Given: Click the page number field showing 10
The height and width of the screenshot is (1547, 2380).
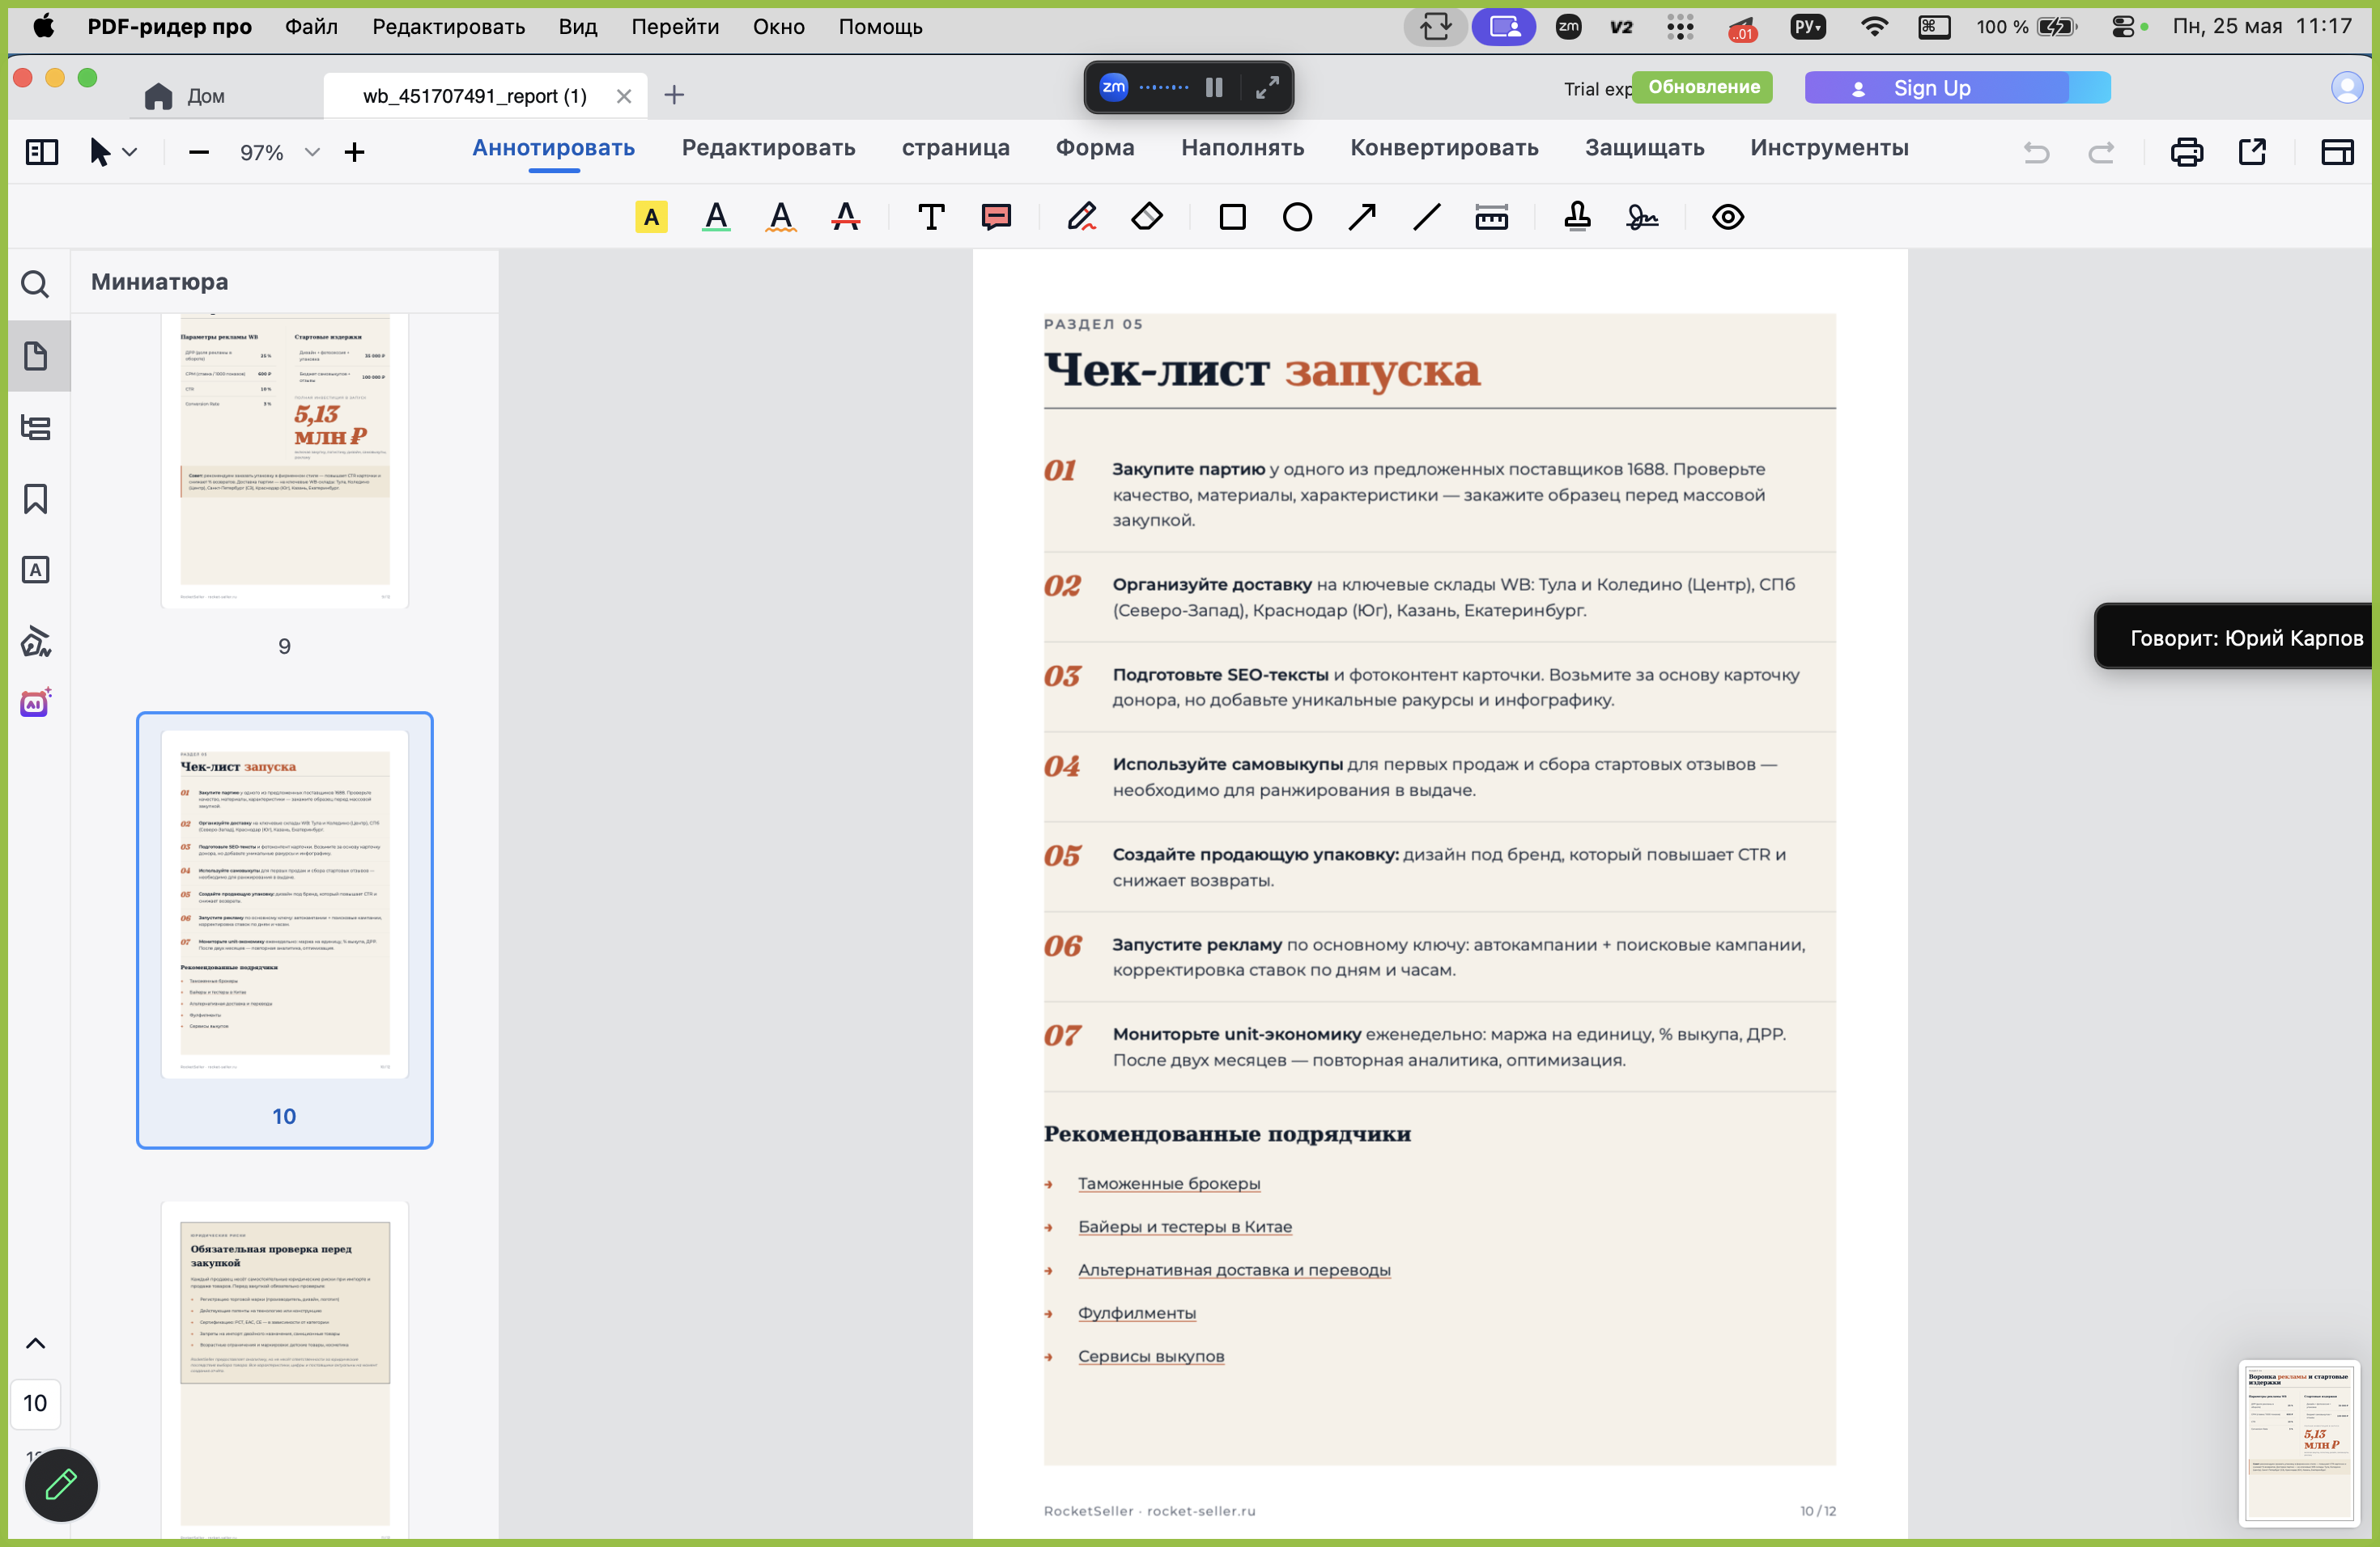Looking at the screenshot, I should pos(35,1403).
